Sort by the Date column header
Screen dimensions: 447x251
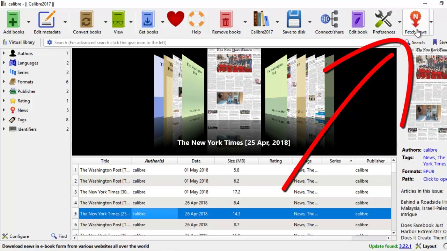click(x=196, y=161)
